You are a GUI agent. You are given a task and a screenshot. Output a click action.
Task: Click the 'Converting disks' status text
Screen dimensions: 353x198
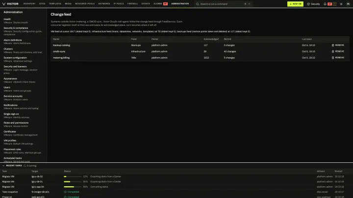[x=99, y=187]
